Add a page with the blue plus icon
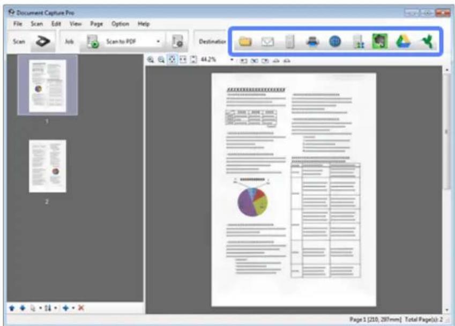 65,308
